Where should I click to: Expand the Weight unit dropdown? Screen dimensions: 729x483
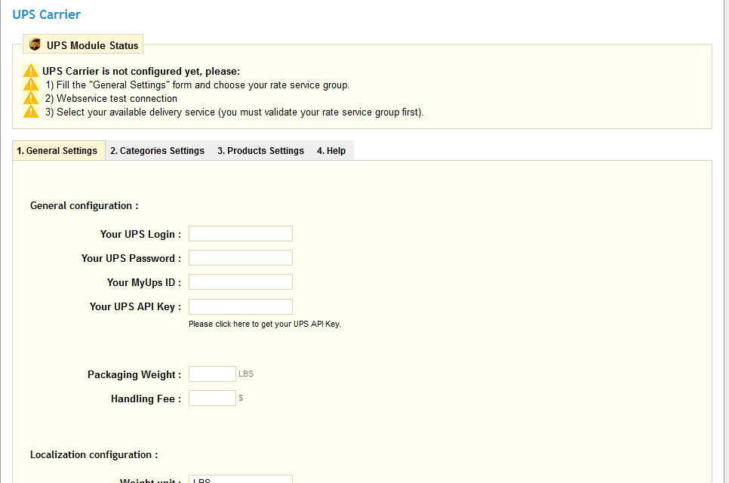[x=240, y=479]
